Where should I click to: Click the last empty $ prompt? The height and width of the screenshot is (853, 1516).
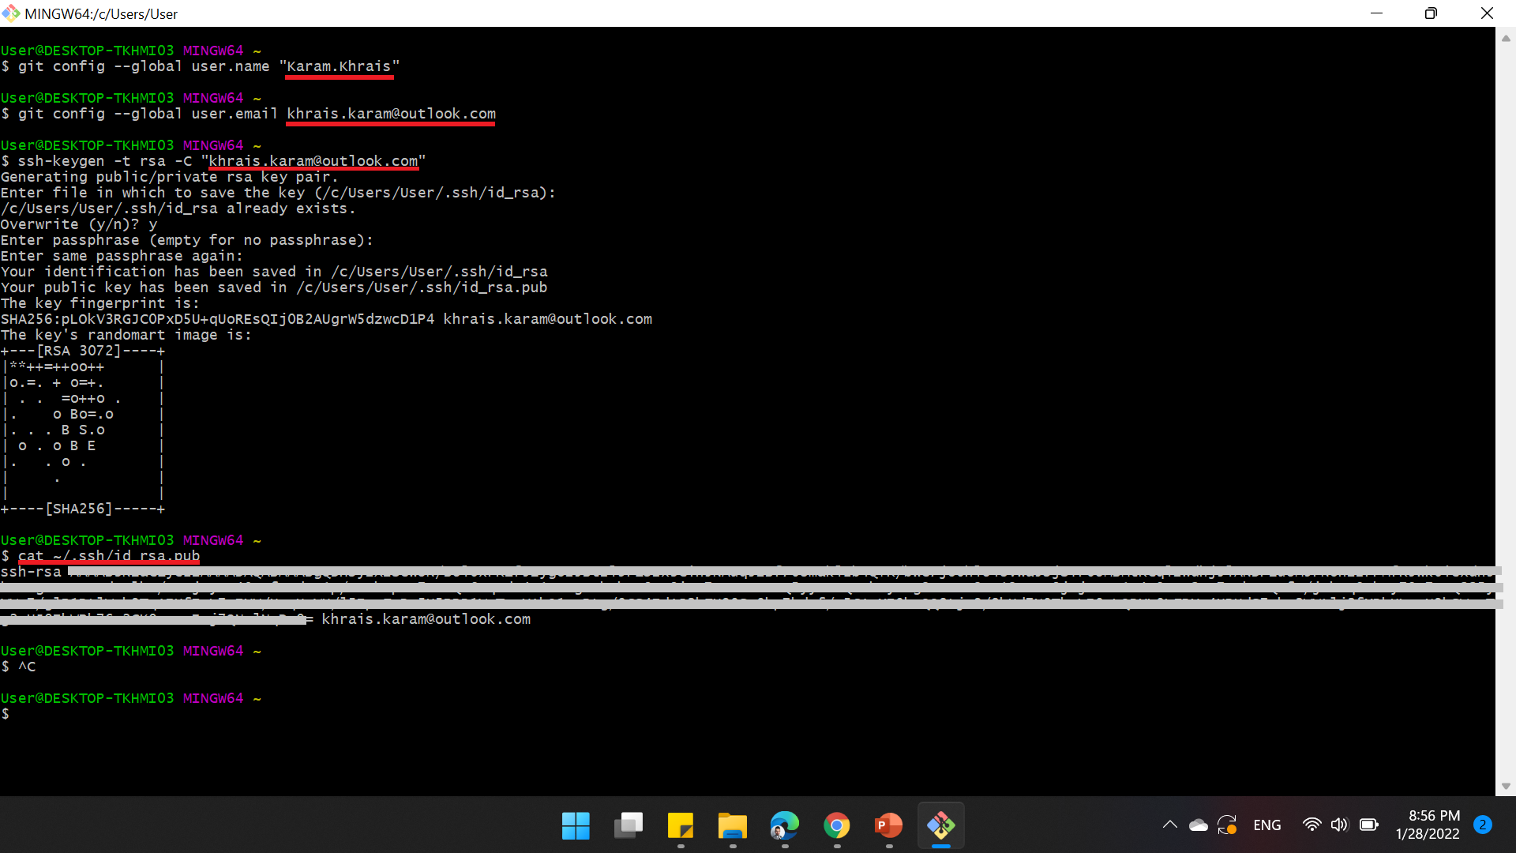[x=6, y=714]
